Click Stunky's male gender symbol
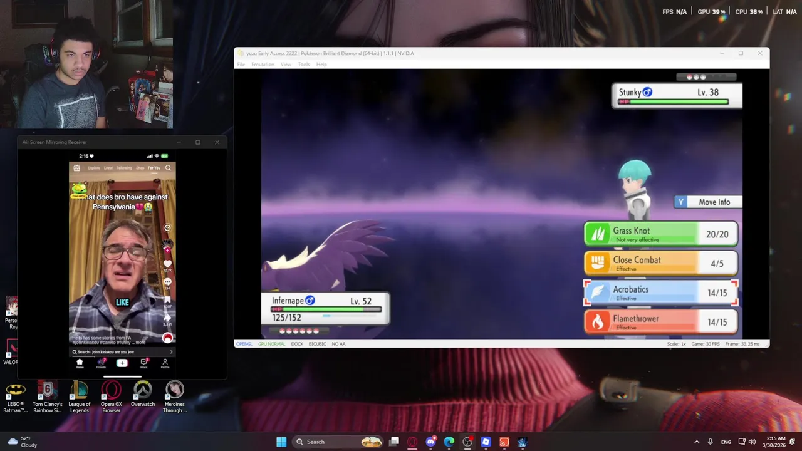This screenshot has width=802, height=451. click(647, 92)
